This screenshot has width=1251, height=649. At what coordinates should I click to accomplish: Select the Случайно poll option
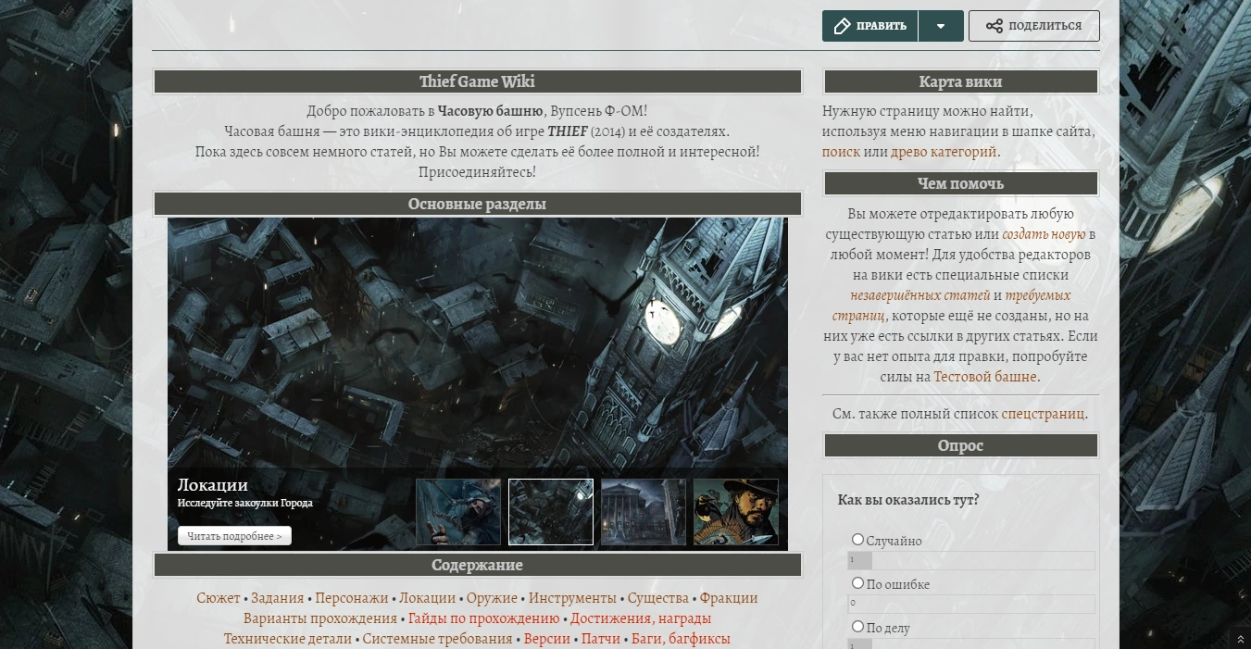tap(857, 540)
